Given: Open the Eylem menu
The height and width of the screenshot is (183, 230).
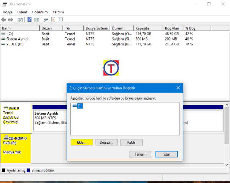Looking at the screenshot, I should [22, 12].
